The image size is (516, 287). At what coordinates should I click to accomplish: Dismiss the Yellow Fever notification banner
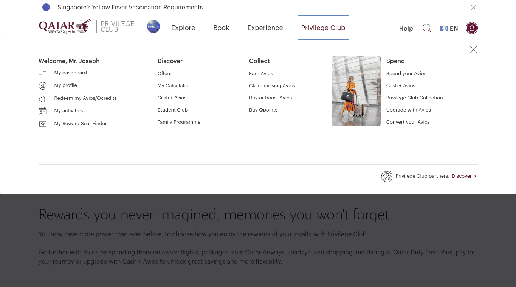click(x=474, y=7)
